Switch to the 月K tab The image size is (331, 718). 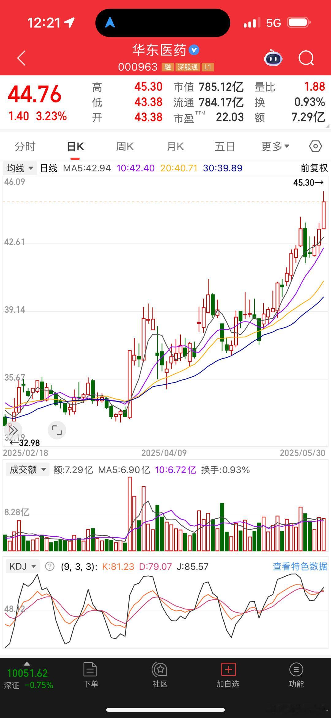tap(175, 147)
